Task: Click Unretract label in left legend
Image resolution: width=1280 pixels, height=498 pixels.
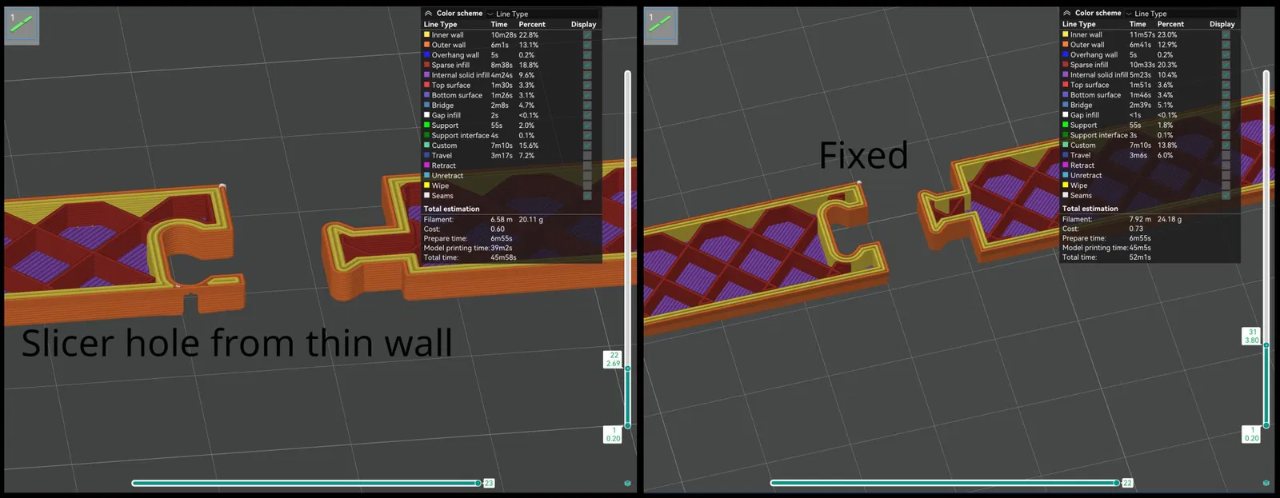Action: pyautogui.click(x=447, y=176)
